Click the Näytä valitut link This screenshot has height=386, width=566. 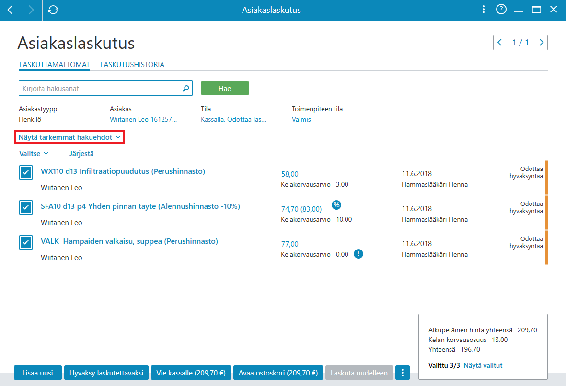coord(483,365)
